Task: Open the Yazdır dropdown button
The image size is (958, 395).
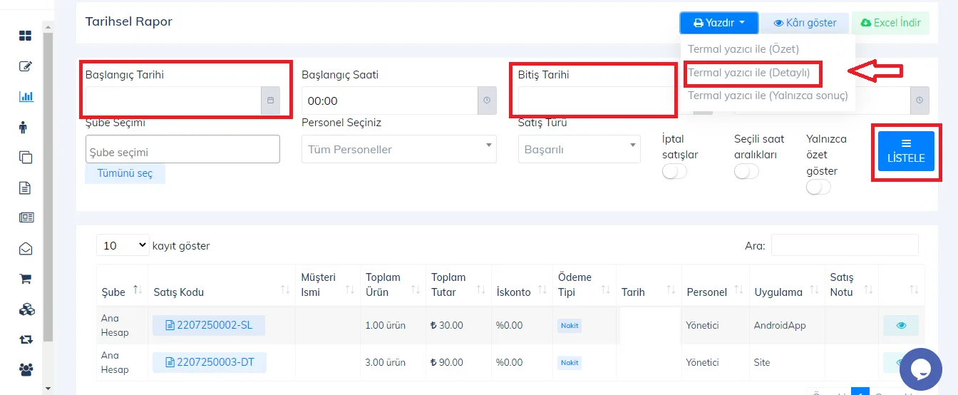Action: coord(718,23)
